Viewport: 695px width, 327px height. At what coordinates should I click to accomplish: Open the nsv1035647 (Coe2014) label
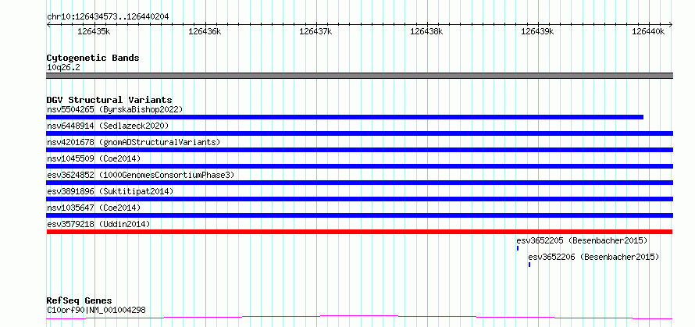tap(94, 208)
